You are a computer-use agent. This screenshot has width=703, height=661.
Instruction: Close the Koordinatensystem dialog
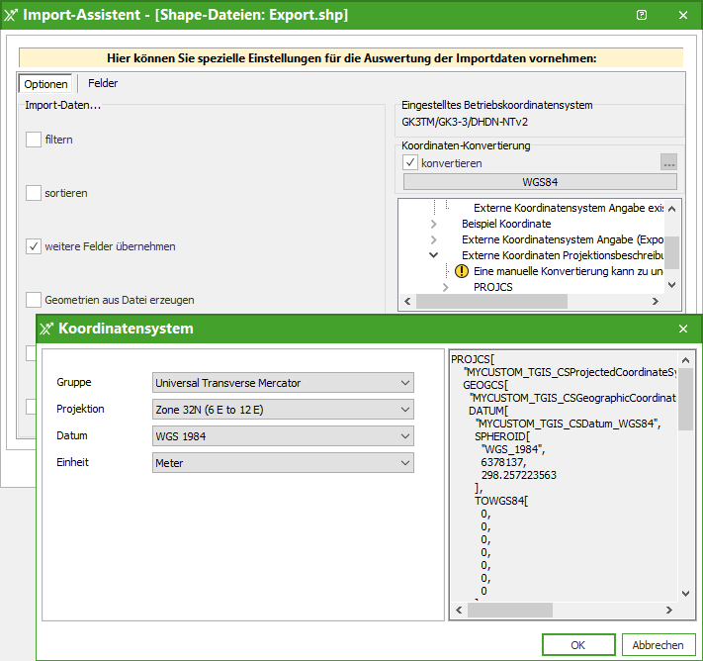(x=683, y=329)
